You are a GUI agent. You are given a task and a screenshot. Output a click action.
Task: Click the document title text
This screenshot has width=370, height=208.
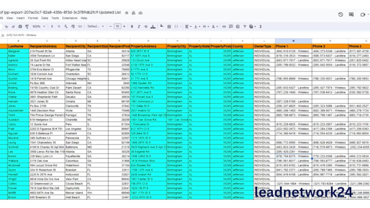60,12
